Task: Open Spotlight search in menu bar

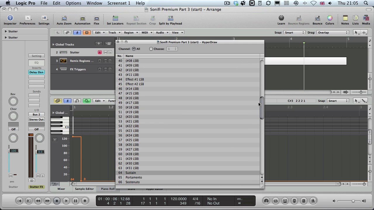Action: [x=366, y=3]
